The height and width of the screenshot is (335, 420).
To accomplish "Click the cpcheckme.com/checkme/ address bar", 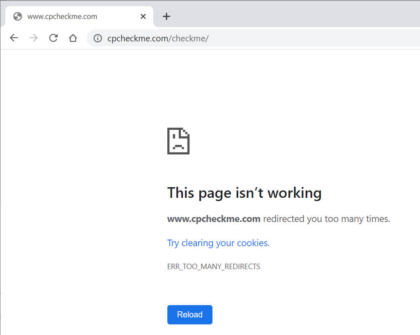I will click(x=253, y=38).
